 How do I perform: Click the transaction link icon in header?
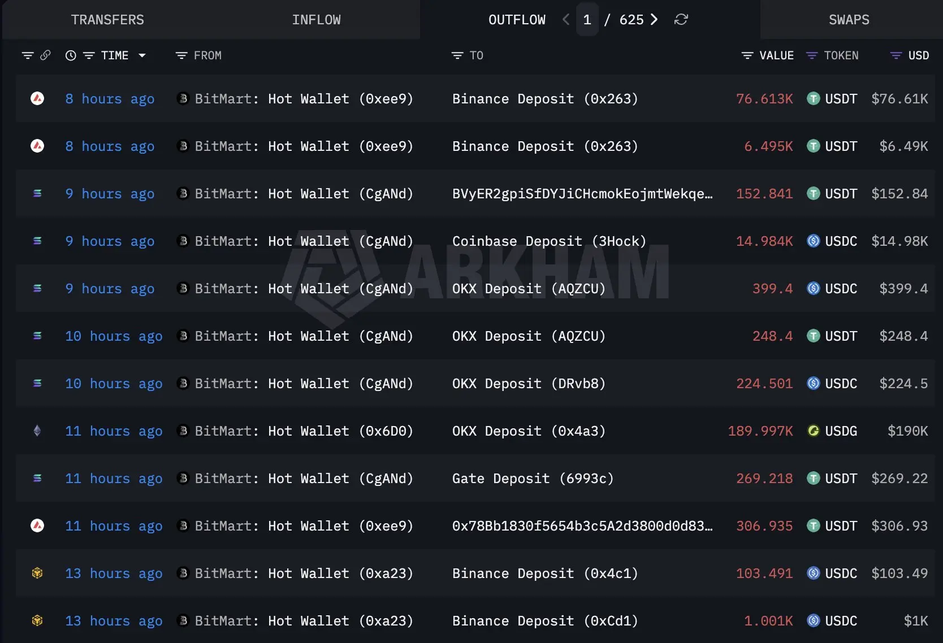point(45,55)
